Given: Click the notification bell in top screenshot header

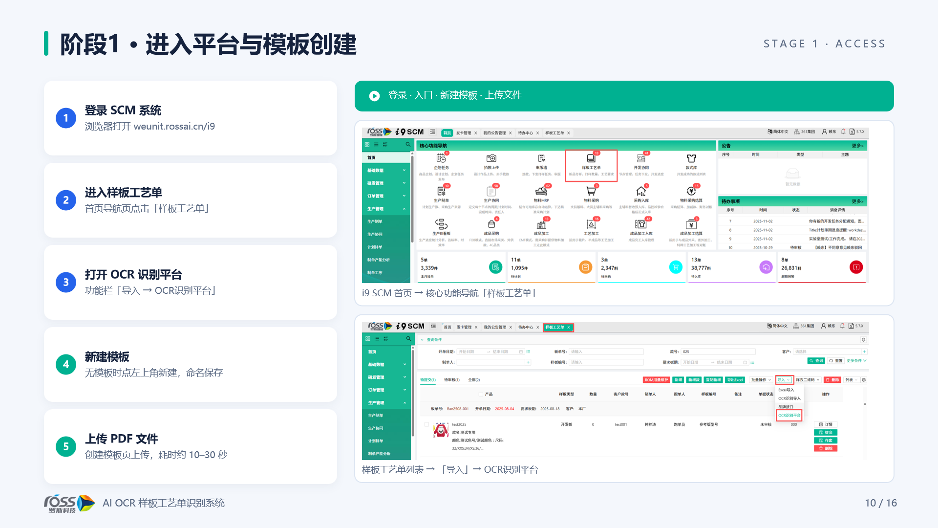Looking at the screenshot, I should tap(843, 132).
